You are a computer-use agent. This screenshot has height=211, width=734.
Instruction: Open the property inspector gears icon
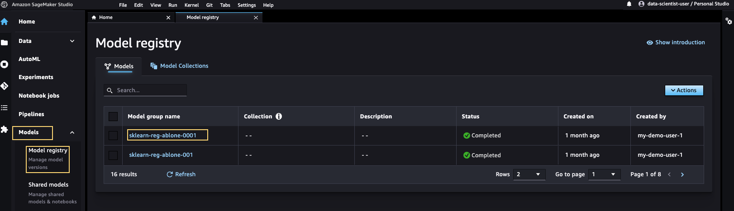click(x=729, y=21)
